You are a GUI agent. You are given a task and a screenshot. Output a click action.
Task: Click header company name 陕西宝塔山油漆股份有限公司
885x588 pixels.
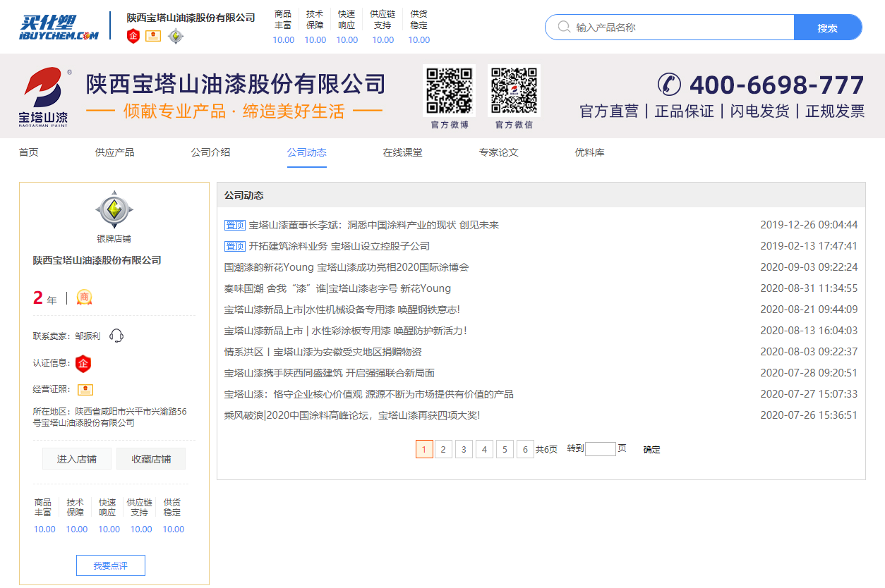[x=191, y=18]
